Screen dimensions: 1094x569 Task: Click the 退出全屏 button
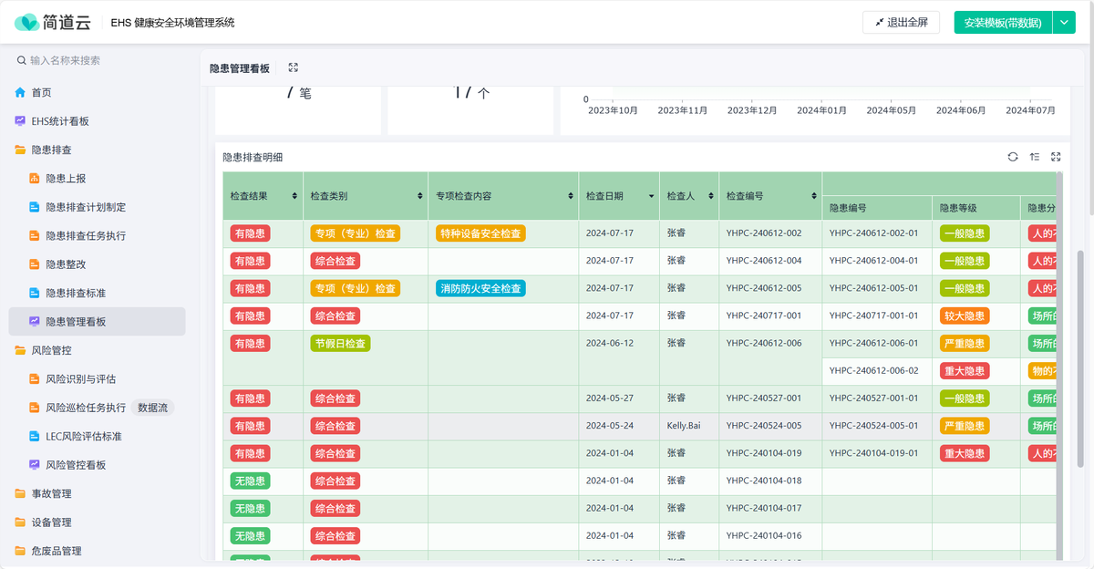(x=901, y=23)
